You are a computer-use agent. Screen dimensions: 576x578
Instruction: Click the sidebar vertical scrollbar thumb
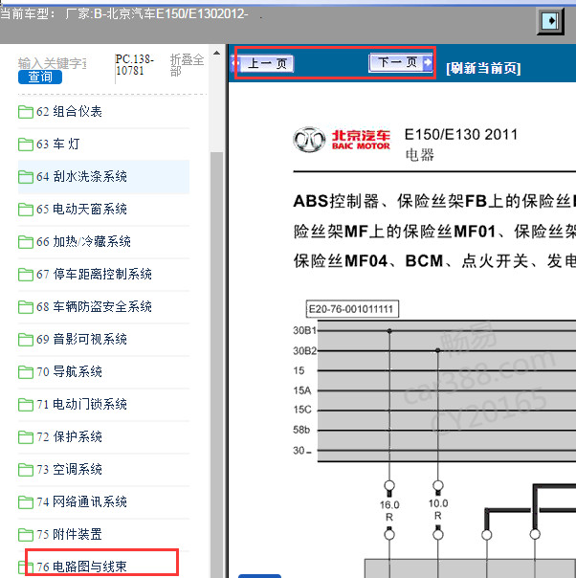216,363
